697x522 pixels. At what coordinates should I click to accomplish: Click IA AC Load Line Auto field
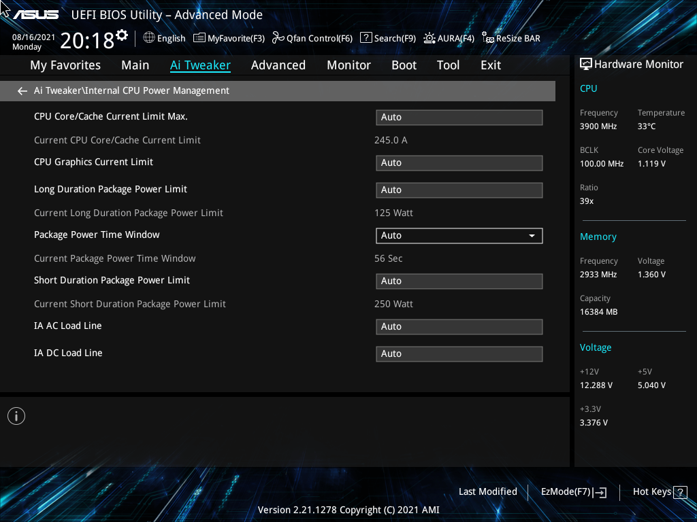click(459, 327)
